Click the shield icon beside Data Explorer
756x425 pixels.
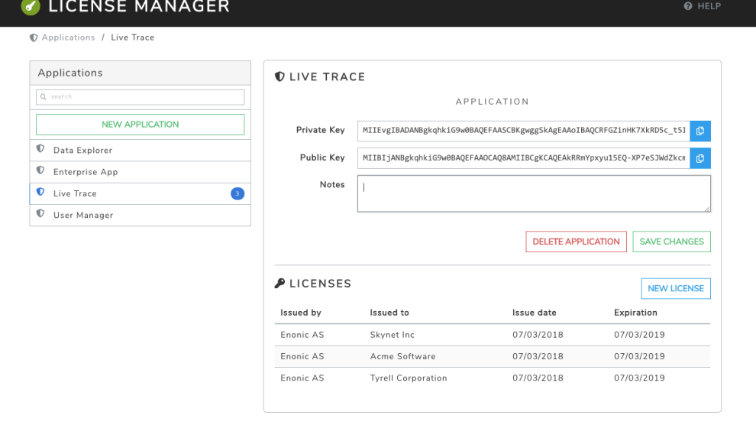tap(40, 150)
